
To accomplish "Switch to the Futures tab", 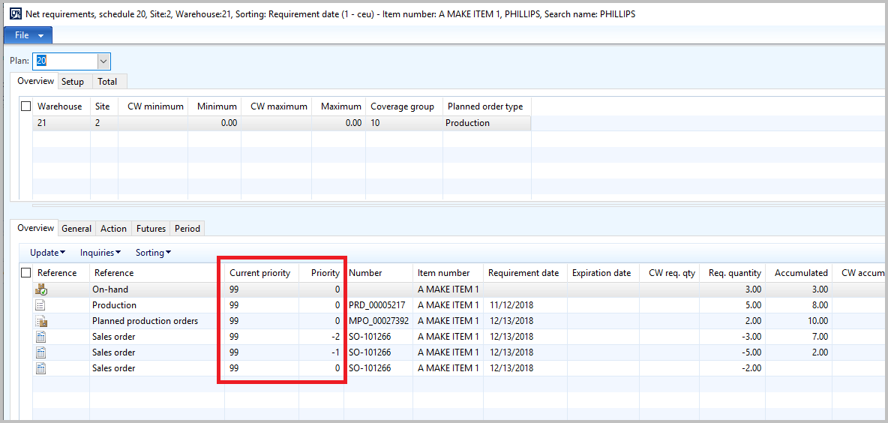I will 151,228.
